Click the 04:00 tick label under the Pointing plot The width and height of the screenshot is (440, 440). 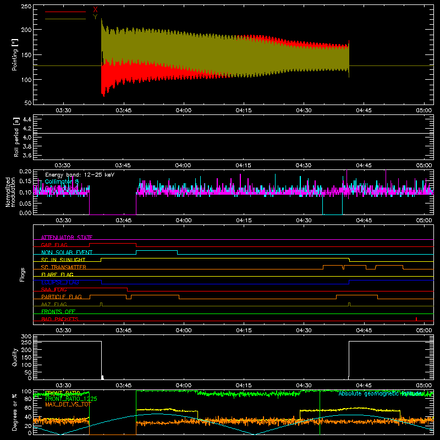[184, 111]
